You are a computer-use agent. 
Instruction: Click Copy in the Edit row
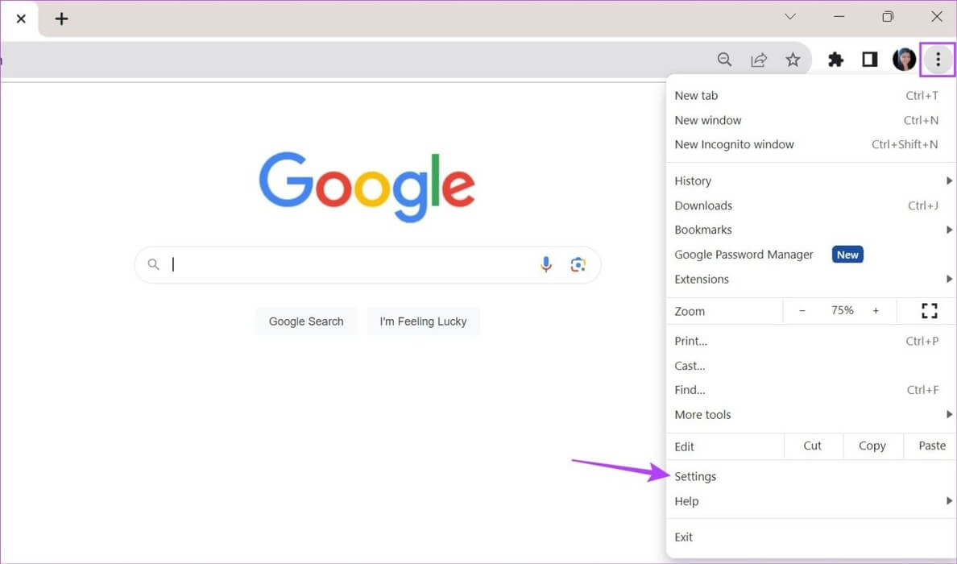[x=872, y=446]
